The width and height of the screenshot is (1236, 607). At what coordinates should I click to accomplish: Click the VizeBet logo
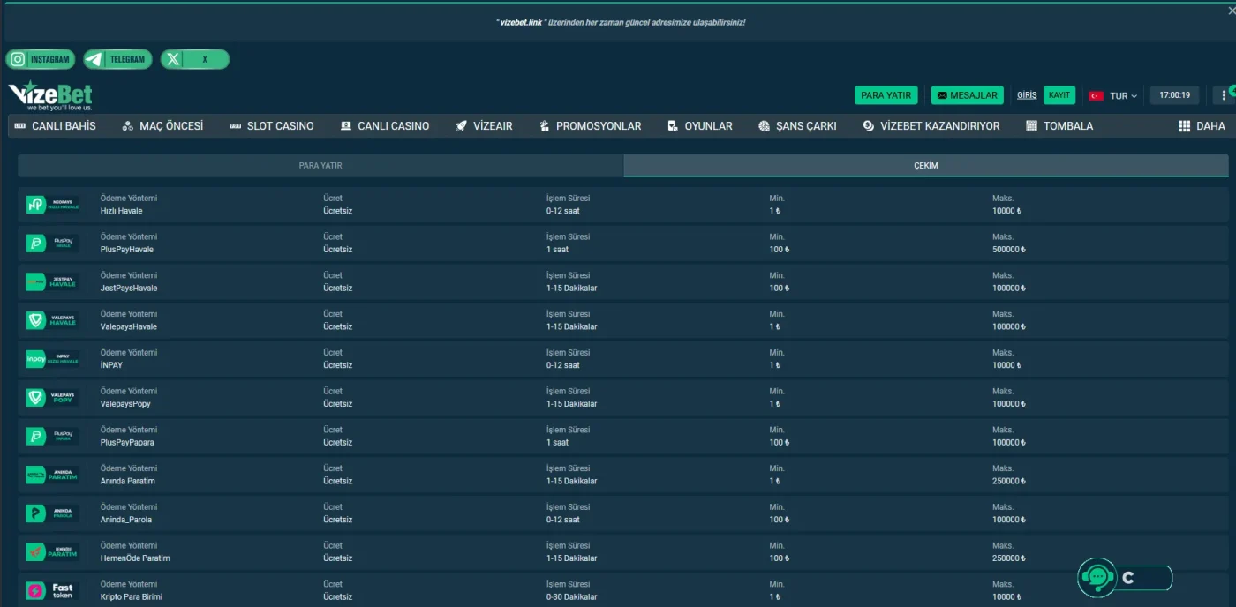click(x=50, y=95)
